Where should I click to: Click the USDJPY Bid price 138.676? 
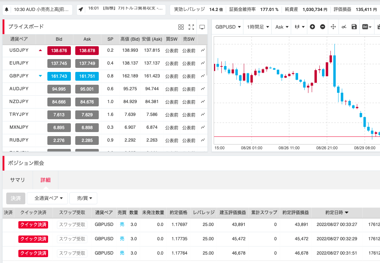59,51
